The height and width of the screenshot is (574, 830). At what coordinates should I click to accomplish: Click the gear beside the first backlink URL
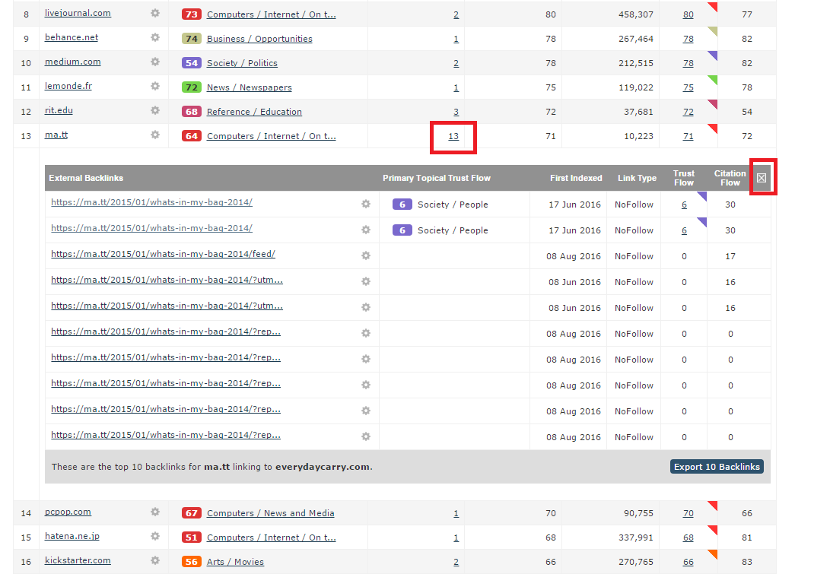tap(366, 204)
